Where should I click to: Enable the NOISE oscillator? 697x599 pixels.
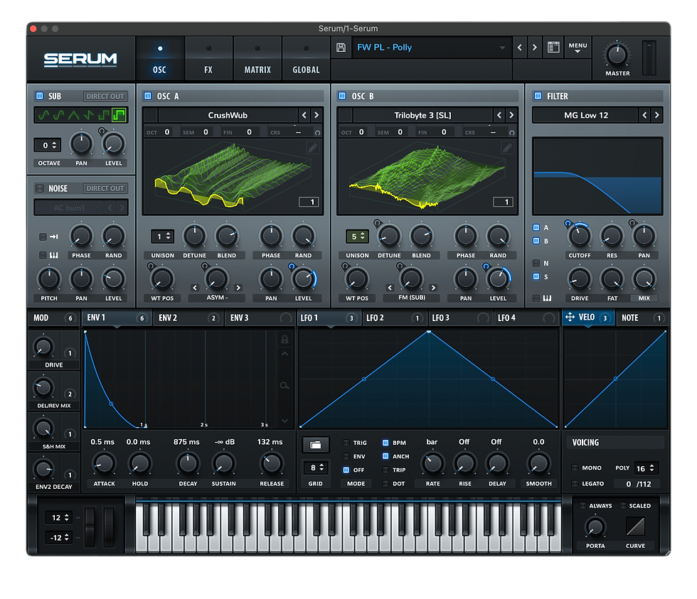(x=40, y=188)
